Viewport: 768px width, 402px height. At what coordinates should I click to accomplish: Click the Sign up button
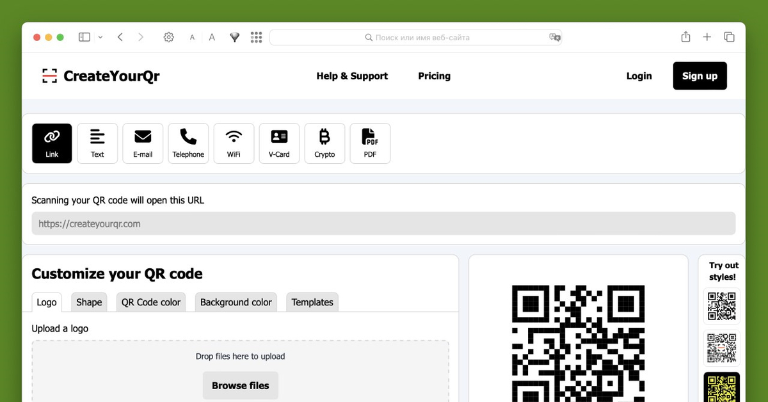click(700, 76)
